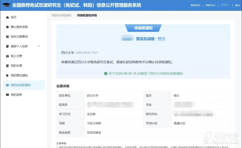Click the speaker icon for 我的复试通知
Image resolution: width=242 pixels, height=148 pixels.
[7, 75]
